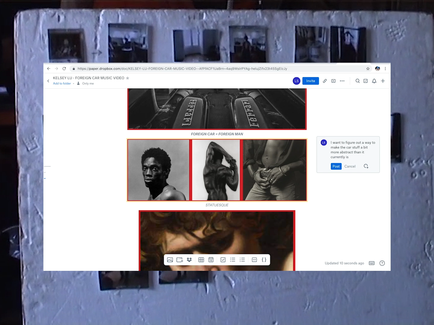The width and height of the screenshot is (434, 325).
Task: Post the comment
Action: tap(336, 166)
